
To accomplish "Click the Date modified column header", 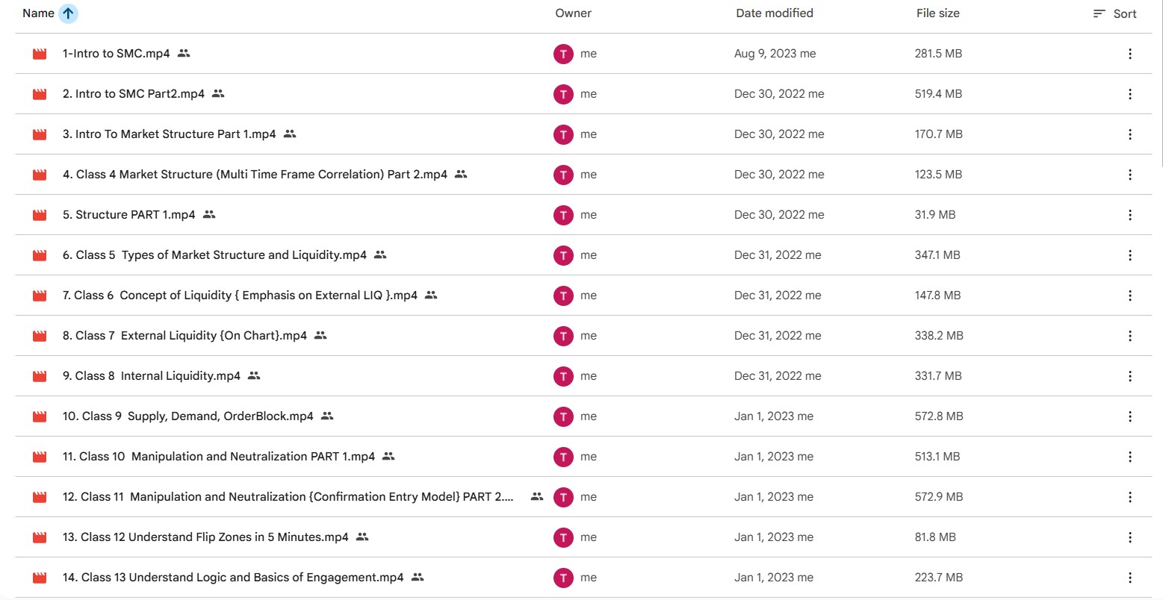I will [775, 13].
